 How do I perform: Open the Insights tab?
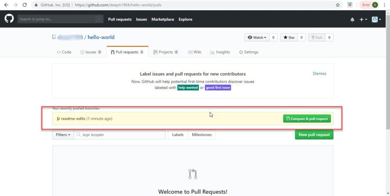pos(220,52)
